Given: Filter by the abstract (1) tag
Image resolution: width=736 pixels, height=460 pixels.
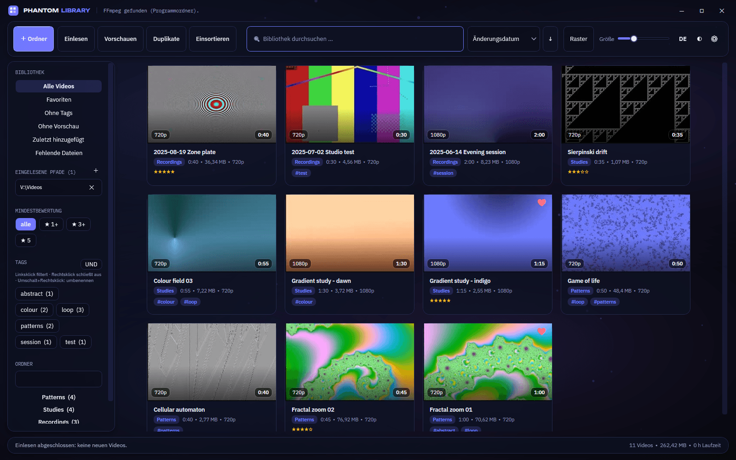Looking at the screenshot, I should pos(37,293).
